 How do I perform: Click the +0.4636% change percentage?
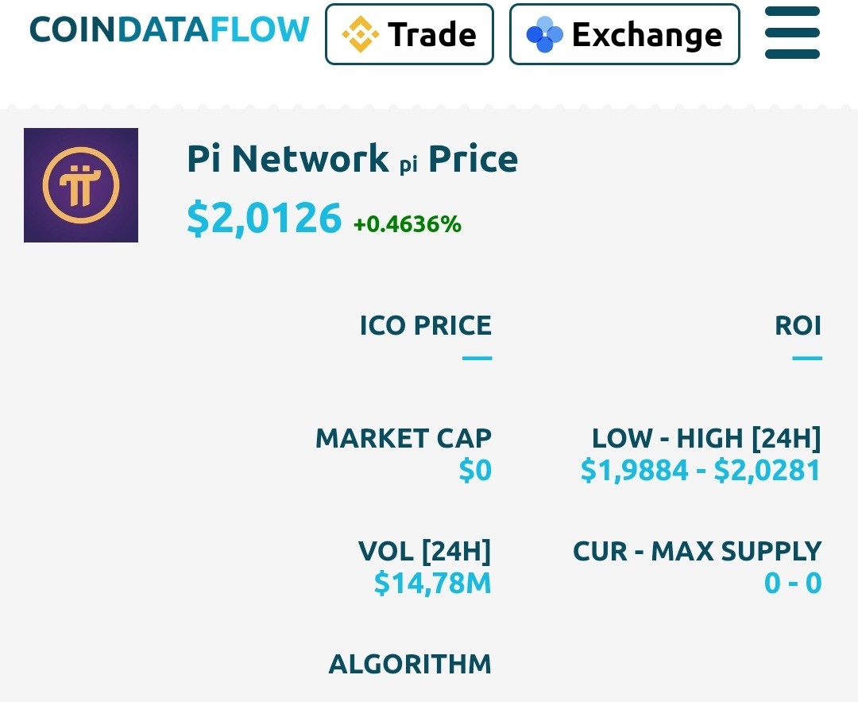pyautogui.click(x=407, y=224)
